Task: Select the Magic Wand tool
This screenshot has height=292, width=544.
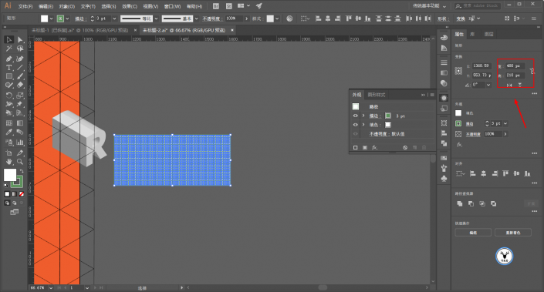Action: click(x=9, y=49)
